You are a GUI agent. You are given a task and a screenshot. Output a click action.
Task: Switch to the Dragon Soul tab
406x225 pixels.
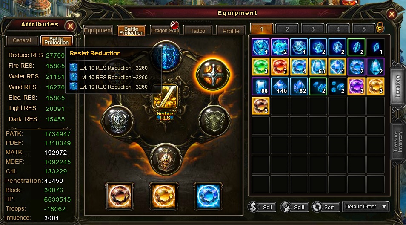tap(165, 30)
